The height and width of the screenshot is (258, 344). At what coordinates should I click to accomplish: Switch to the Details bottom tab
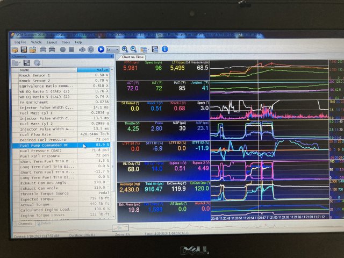(45, 224)
